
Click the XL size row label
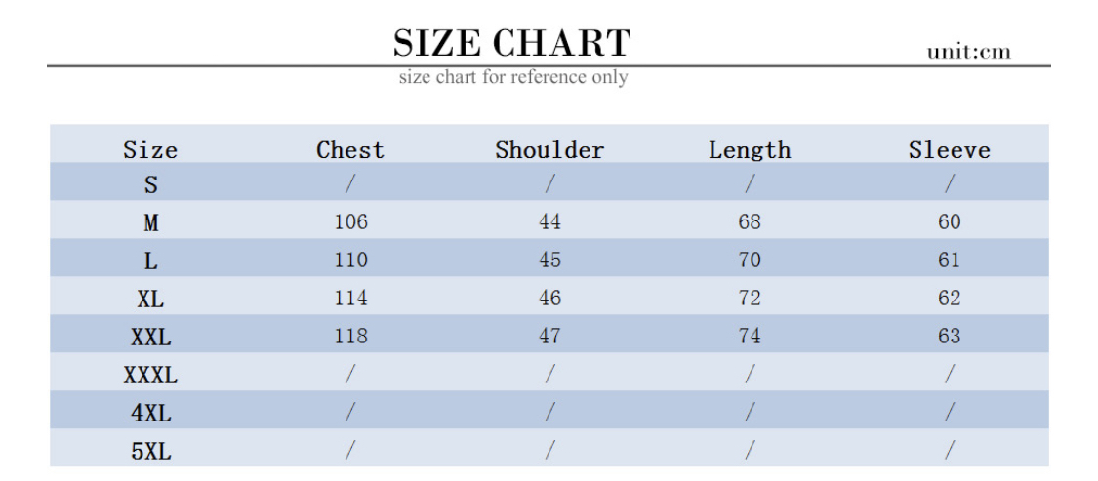coord(150,300)
